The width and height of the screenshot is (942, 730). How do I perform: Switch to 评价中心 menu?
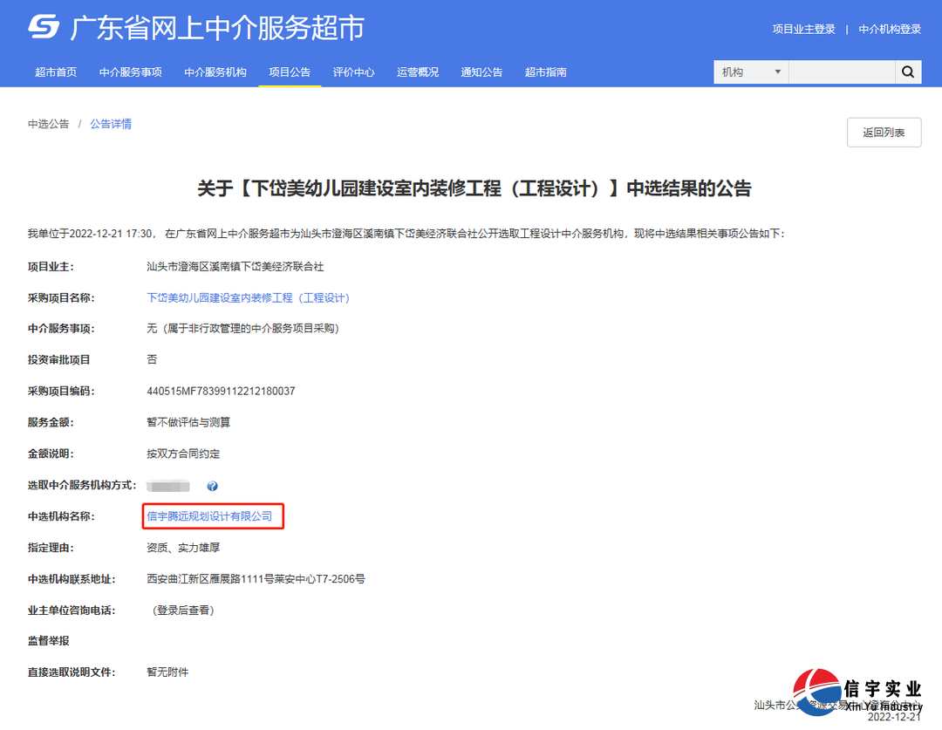tap(354, 72)
